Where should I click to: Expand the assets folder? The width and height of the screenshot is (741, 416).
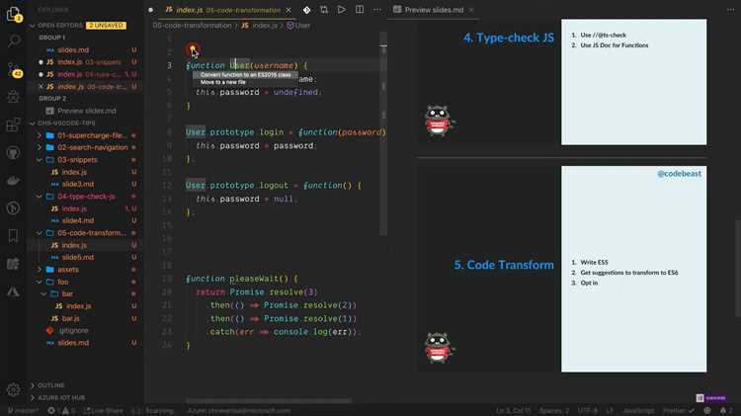(x=40, y=270)
